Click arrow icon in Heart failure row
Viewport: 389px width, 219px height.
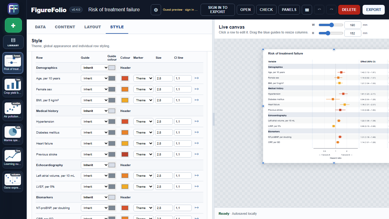[x=197, y=144]
